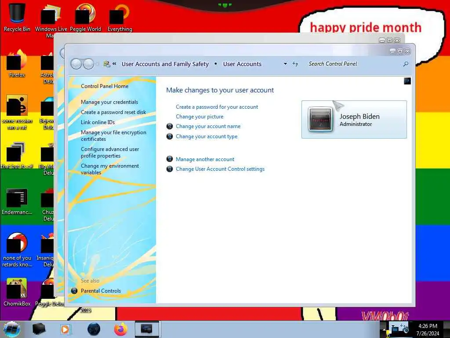Click the help icon in top-right corner
Viewport: 450px width, 338px height.
pyautogui.click(x=407, y=81)
